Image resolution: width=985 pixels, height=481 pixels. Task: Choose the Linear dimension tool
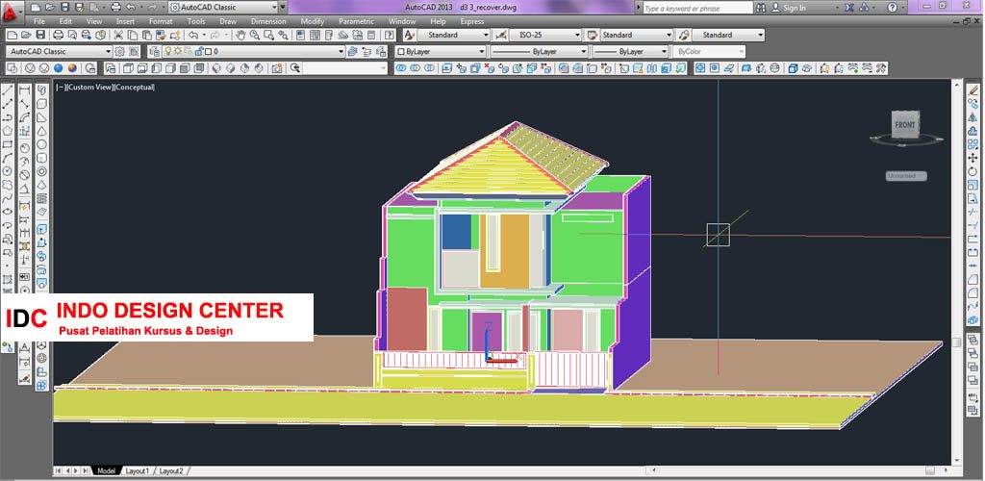[x=24, y=90]
